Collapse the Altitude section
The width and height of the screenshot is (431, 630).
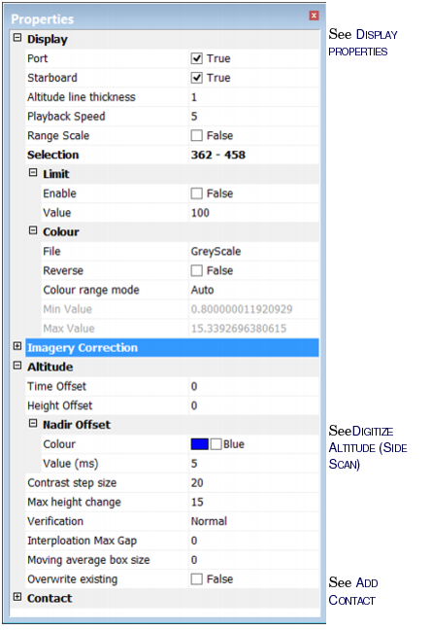(x=17, y=366)
